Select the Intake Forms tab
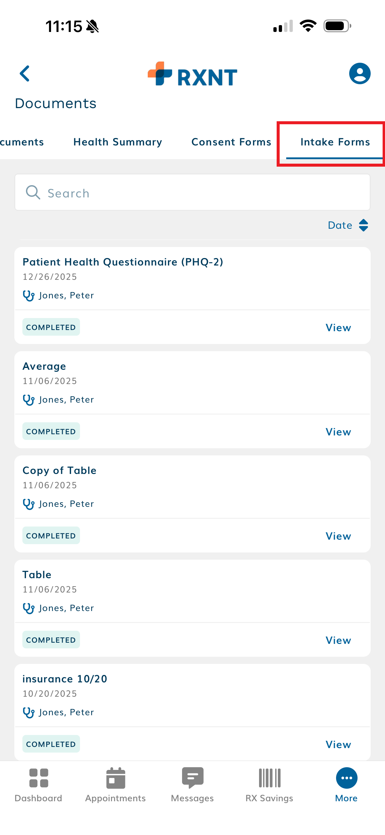This screenshot has width=385, height=835. point(335,142)
